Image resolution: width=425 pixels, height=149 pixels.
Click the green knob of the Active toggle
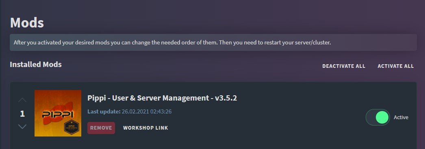[x=382, y=117]
